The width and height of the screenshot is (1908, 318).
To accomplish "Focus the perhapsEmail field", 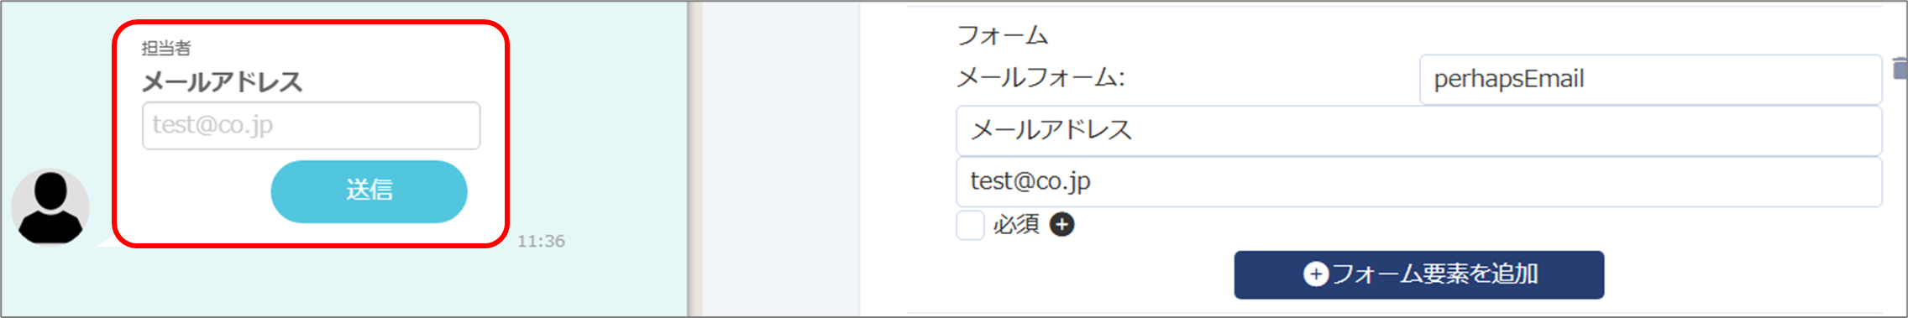I will pos(1650,80).
